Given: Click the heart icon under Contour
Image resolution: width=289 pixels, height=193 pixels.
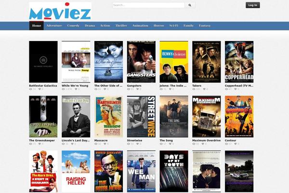Looking at the screenshot, I should click(236, 144).
